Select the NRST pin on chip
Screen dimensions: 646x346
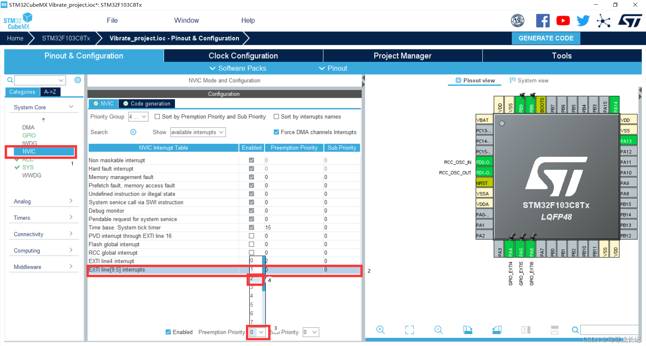pyautogui.click(x=484, y=183)
